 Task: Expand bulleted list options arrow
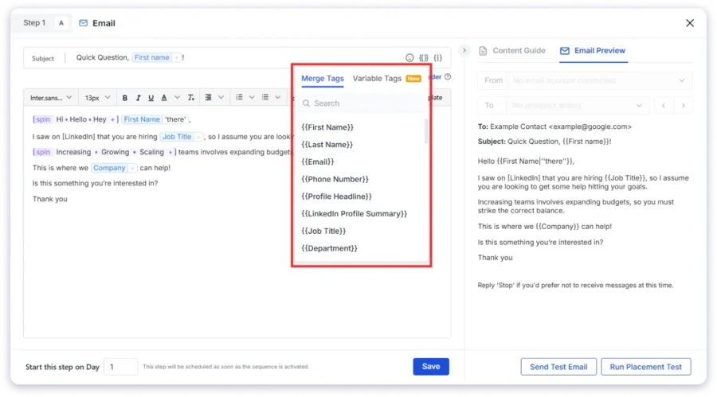pyautogui.click(x=277, y=97)
